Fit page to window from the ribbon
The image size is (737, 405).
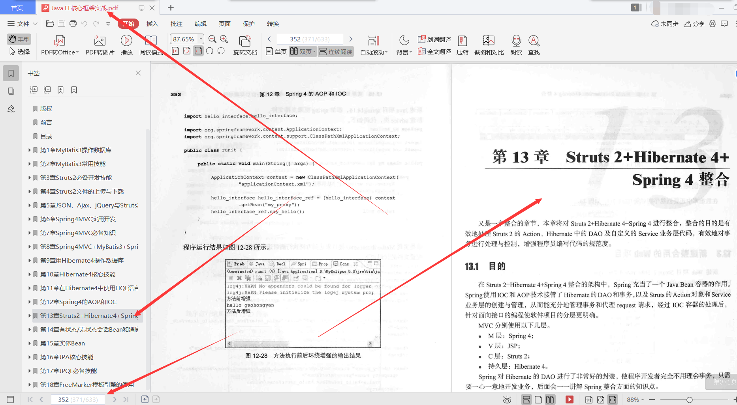click(187, 51)
